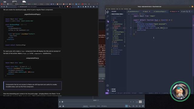194x109 pixels.
Task: Open a new browser tab with the plus button
Action: (x=89, y=4)
